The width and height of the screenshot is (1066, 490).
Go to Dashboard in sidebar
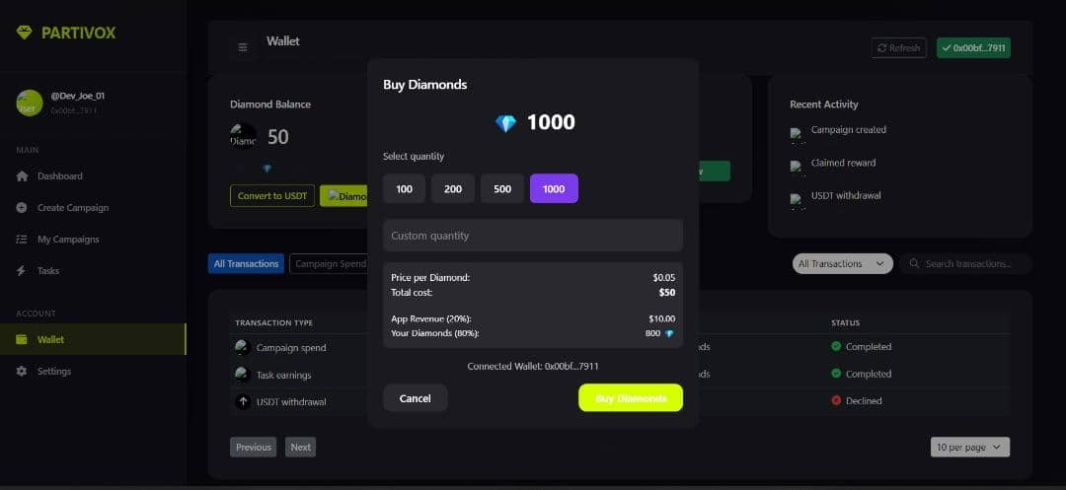[x=60, y=175]
